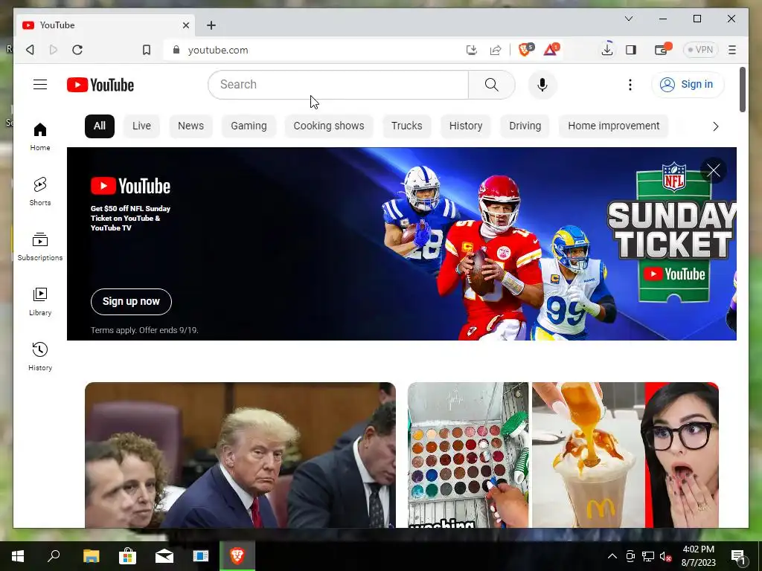Open Microsoft Store from taskbar
The width and height of the screenshot is (762, 571).
[127, 556]
